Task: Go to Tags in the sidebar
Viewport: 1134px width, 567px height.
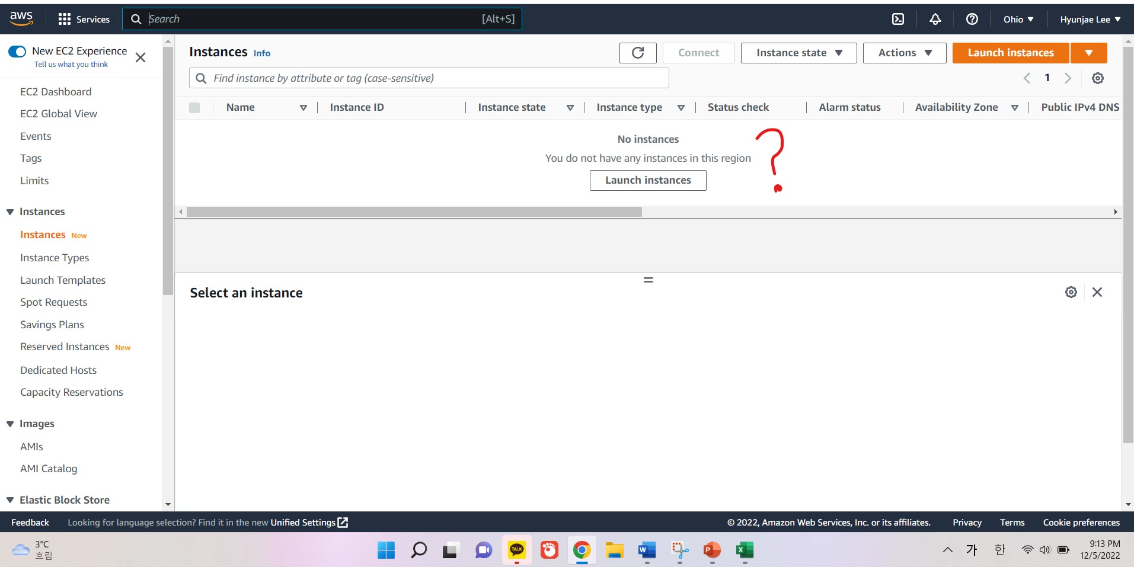Action: click(31, 158)
